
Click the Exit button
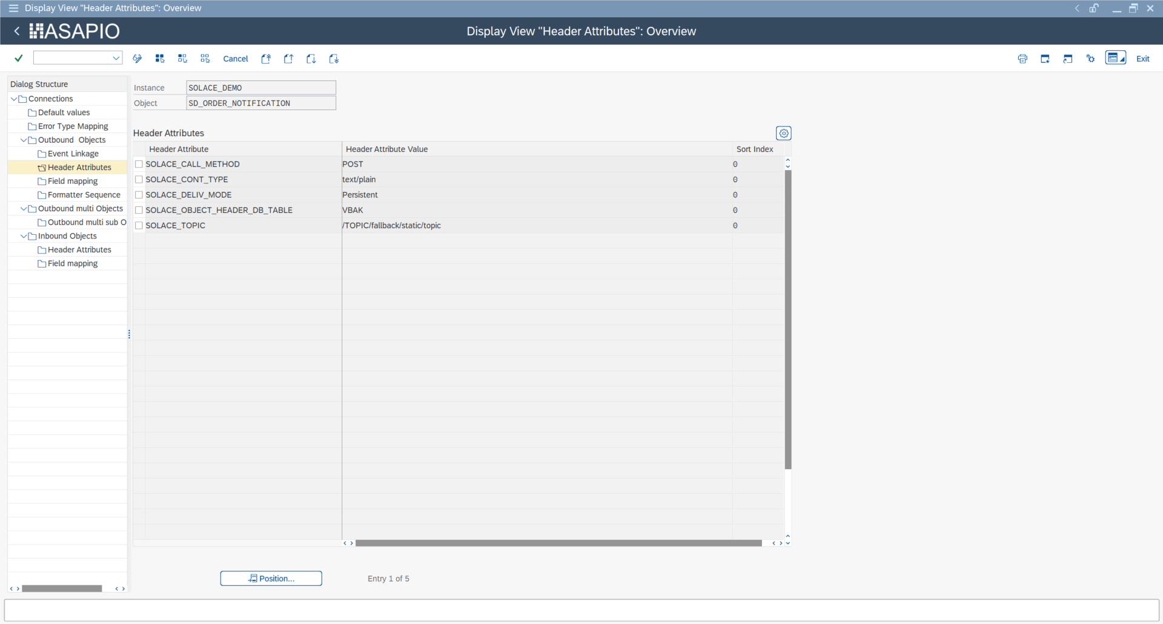(1142, 59)
